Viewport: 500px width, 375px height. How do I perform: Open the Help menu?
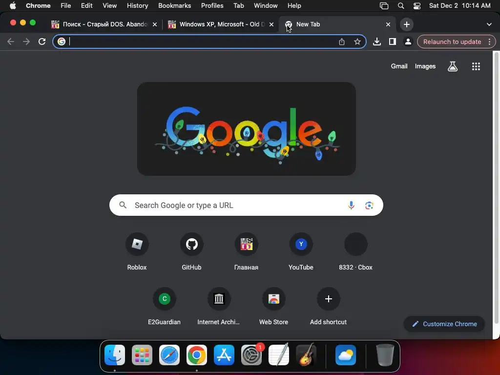[x=294, y=6]
